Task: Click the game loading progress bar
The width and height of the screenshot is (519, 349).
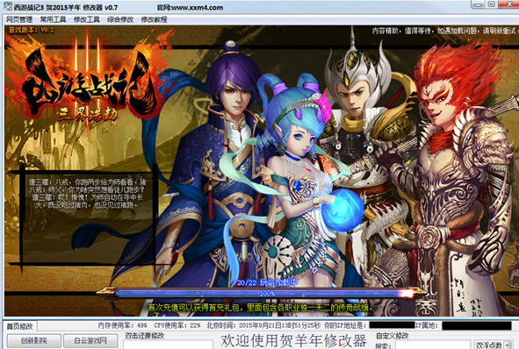Action: (262, 293)
